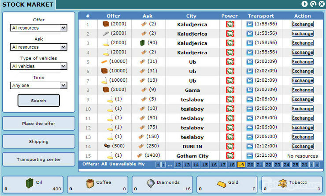Click the Diamonds icon in bottom bar

pyautogui.click(x=151, y=184)
